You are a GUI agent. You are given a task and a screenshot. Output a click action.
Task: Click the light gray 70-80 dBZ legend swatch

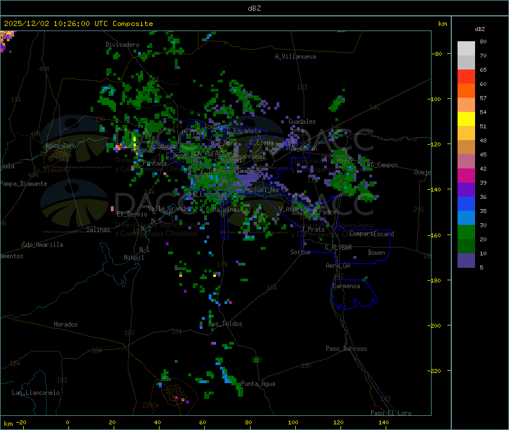(466, 49)
